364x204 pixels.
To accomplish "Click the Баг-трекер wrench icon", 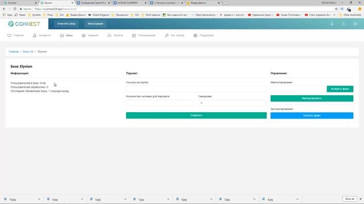I will pos(167,35).
